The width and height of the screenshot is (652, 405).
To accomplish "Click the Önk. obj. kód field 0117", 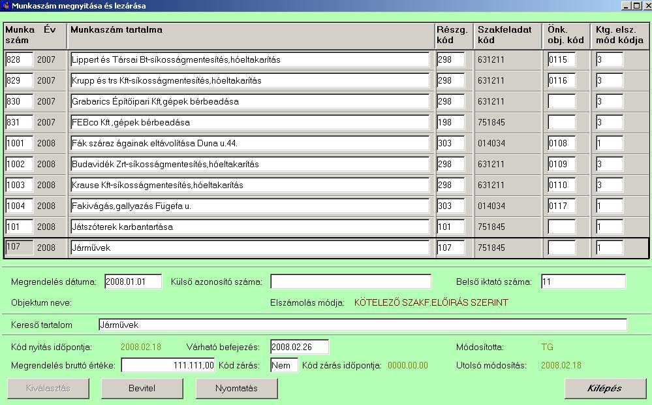I will pos(562,206).
